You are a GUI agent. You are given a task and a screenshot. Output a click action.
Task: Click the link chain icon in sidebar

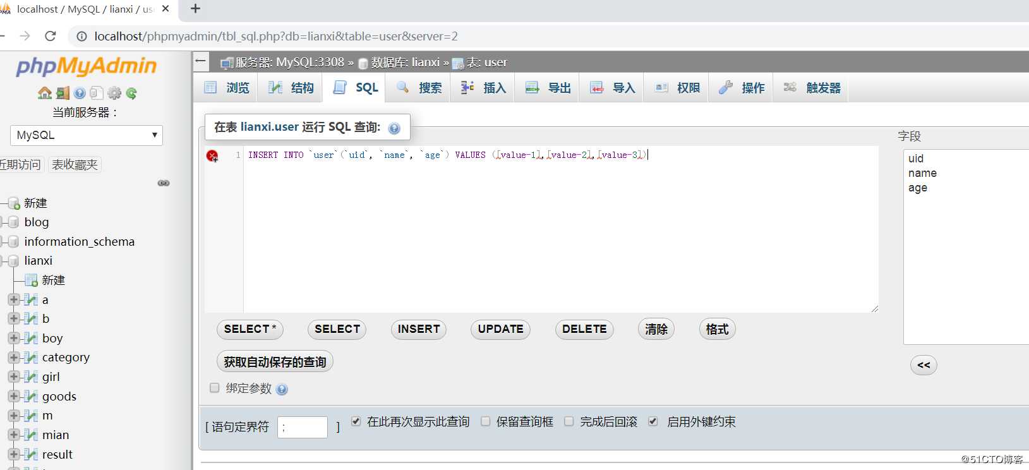point(164,183)
